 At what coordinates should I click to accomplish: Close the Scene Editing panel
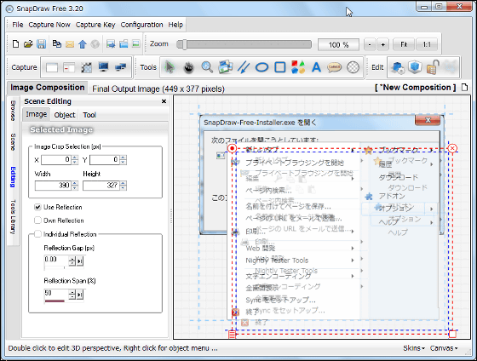(x=164, y=101)
